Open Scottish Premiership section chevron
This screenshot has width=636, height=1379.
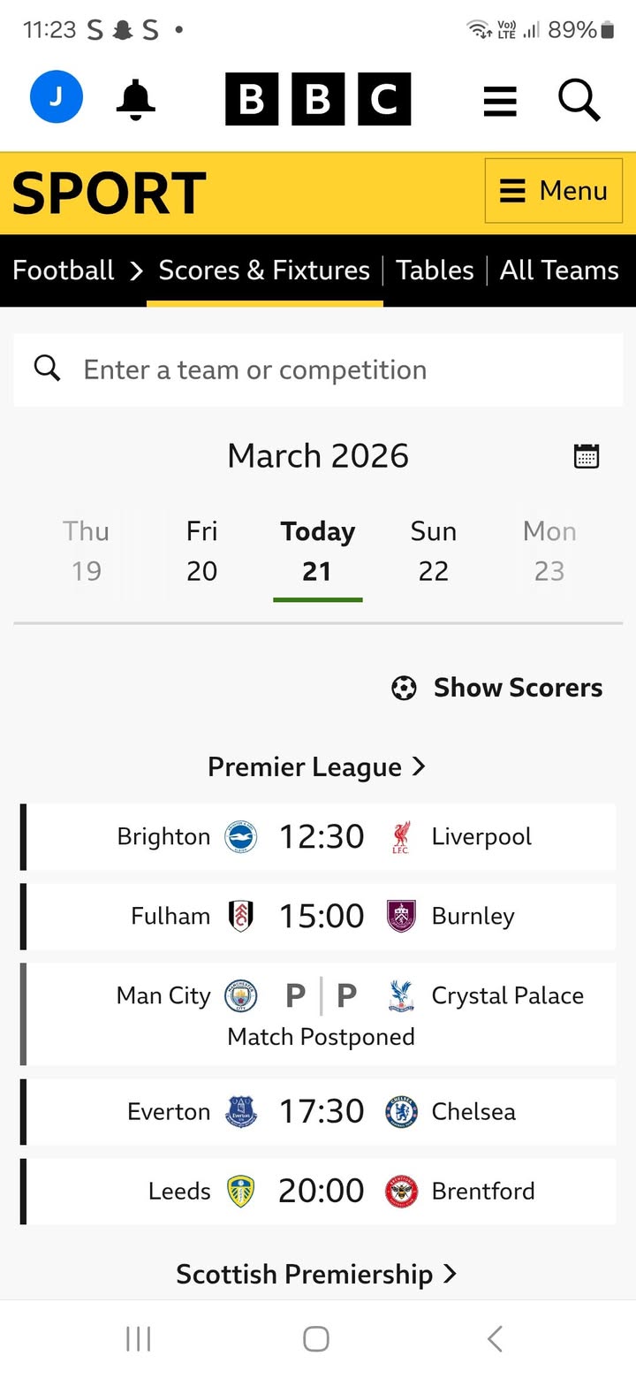pos(450,1274)
